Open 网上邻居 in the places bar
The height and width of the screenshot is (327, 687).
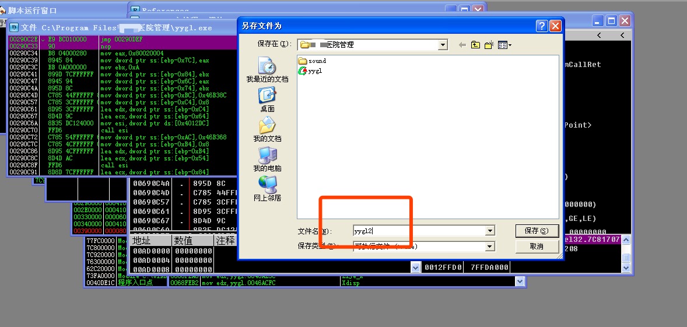(x=267, y=189)
